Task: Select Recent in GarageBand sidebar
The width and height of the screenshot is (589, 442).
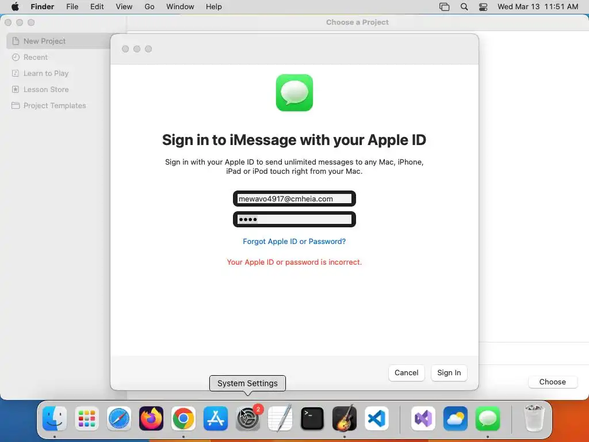Action: (x=35, y=57)
